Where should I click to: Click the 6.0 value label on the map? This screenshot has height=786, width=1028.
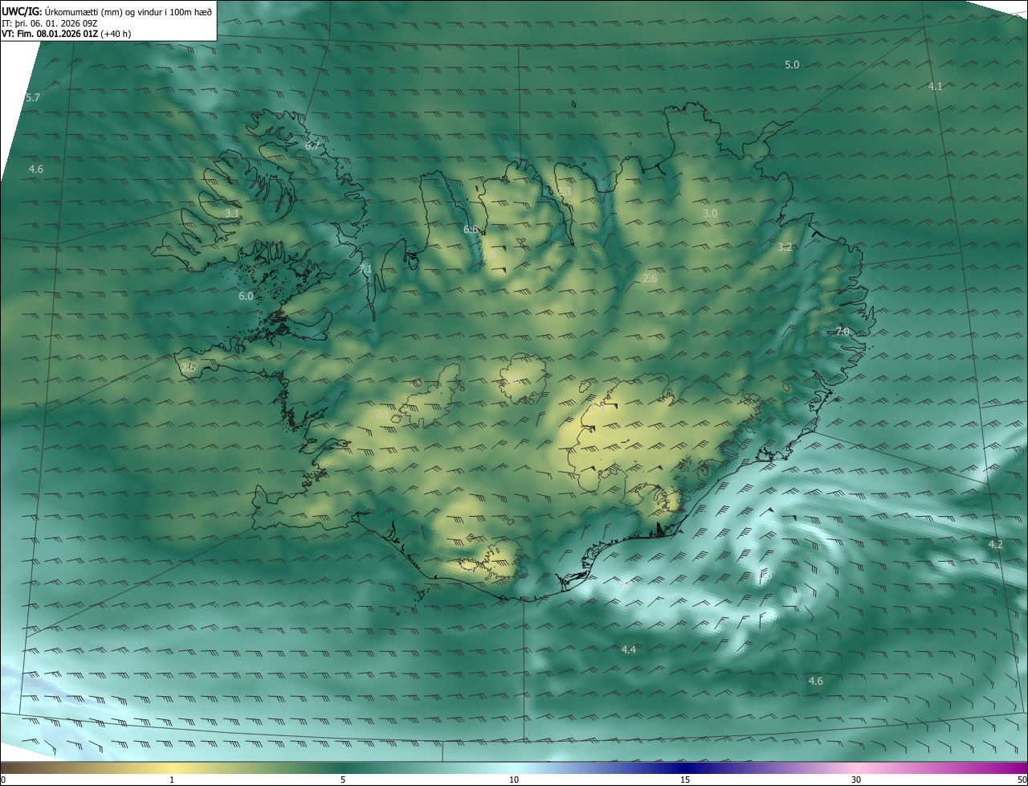(x=246, y=296)
